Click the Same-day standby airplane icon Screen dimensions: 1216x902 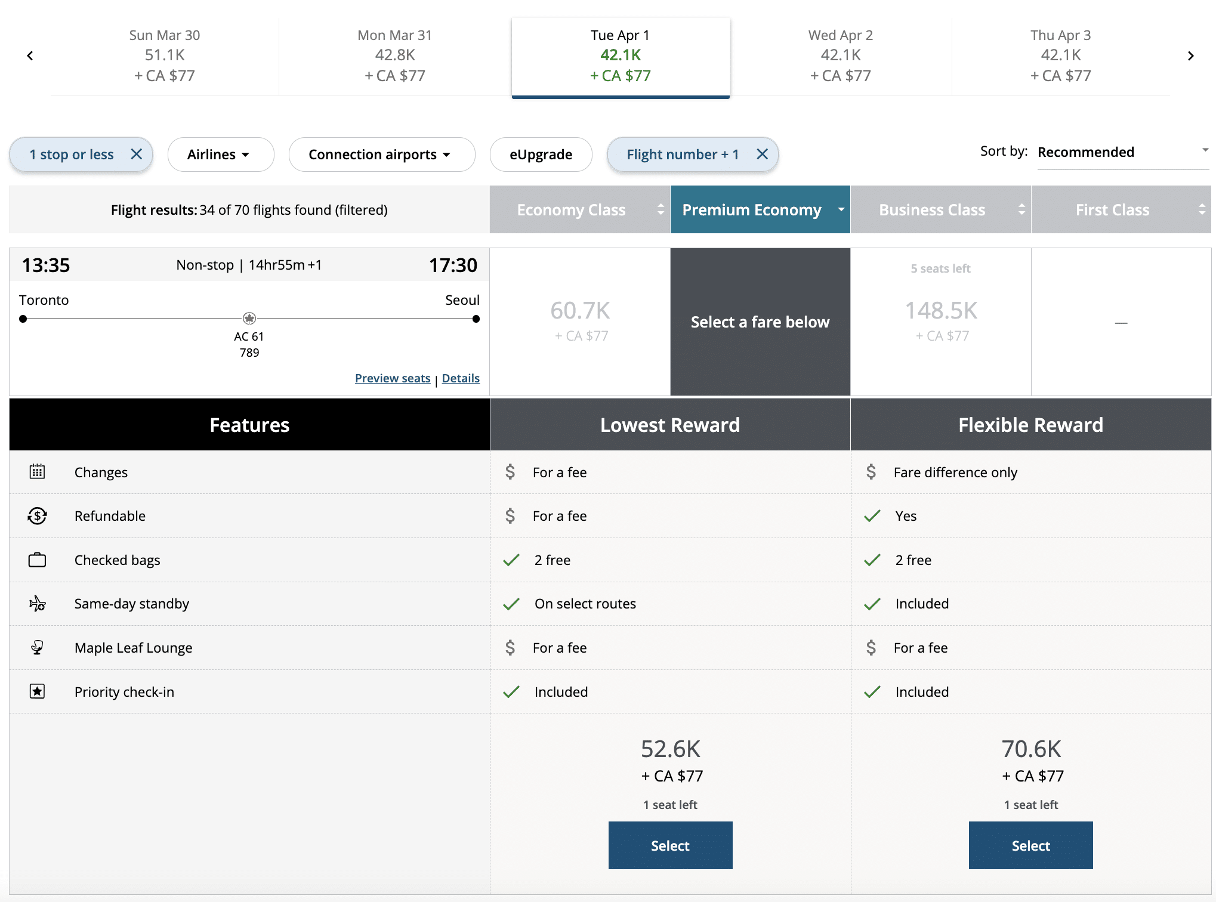pyautogui.click(x=37, y=604)
